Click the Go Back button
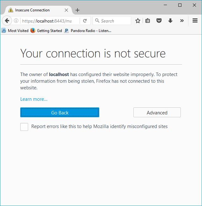 click(x=60, y=113)
